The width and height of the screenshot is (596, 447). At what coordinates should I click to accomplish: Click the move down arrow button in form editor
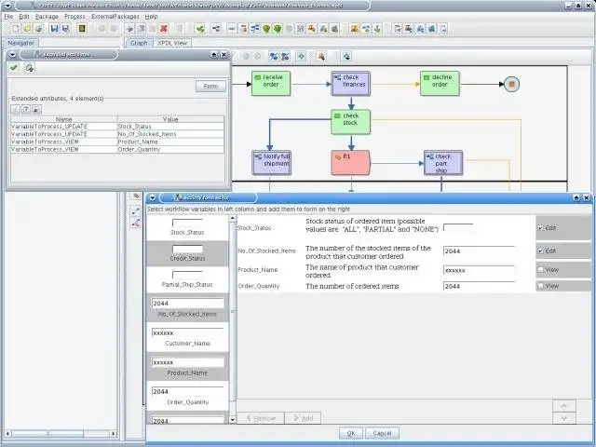coord(564,418)
